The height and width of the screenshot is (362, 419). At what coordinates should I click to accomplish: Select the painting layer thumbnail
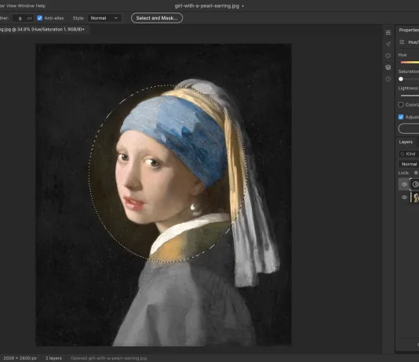[415, 197]
